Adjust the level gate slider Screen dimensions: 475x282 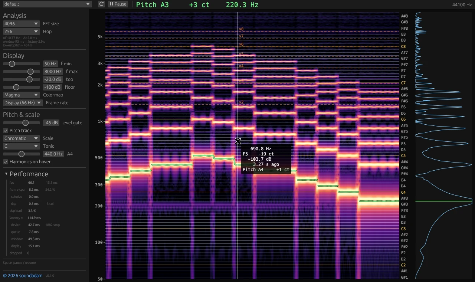[22, 123]
